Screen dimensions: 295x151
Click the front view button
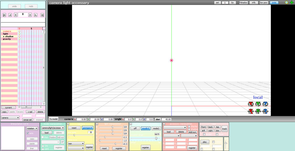coord(204,127)
